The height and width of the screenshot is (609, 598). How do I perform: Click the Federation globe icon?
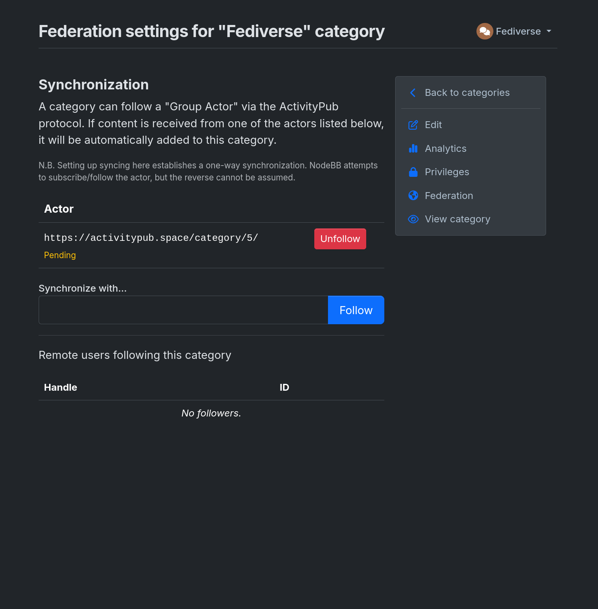[413, 196]
